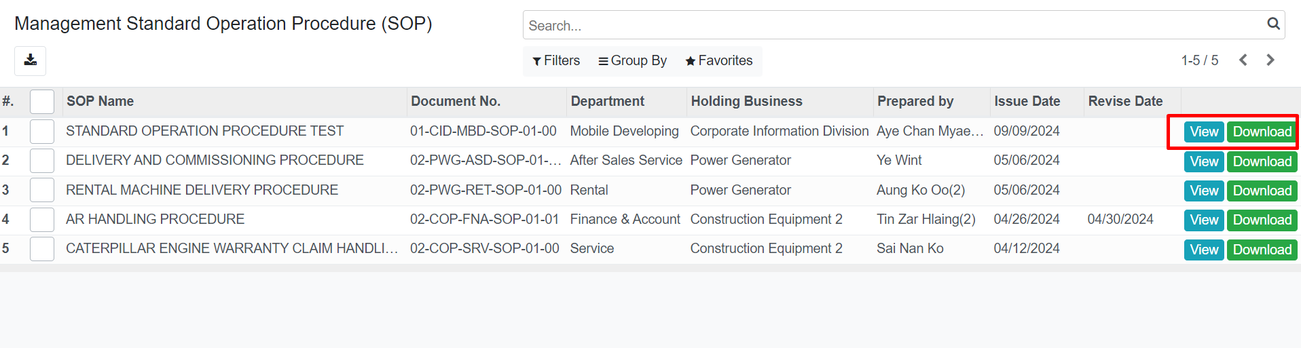Image resolution: width=1301 pixels, height=348 pixels.
Task: Click the Corporate Information Division cell
Action: point(780,131)
